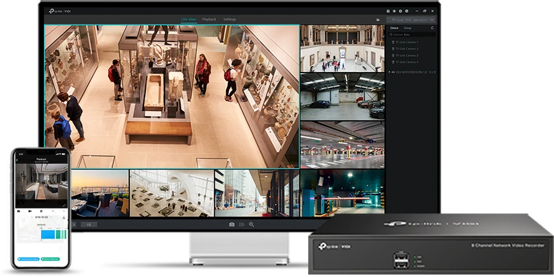Select the street building exterior camera feed
This screenshot has height=277, width=554.
[257, 193]
